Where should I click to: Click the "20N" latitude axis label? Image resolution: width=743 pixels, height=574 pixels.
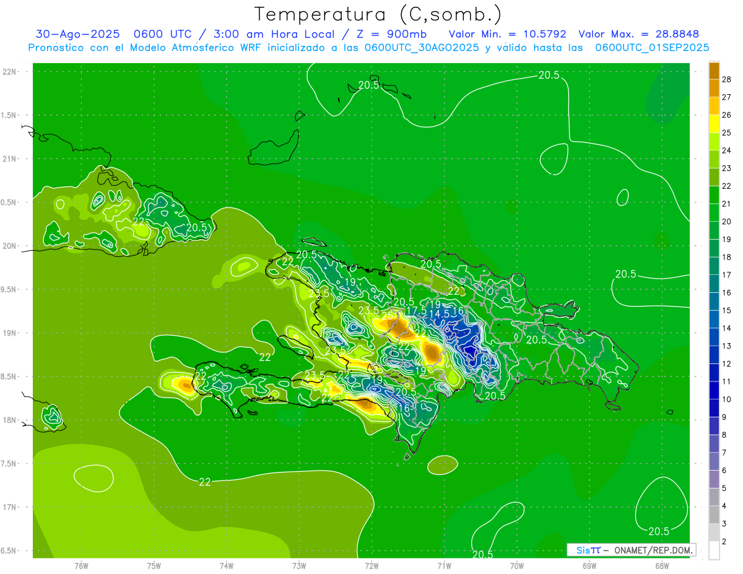9,246
